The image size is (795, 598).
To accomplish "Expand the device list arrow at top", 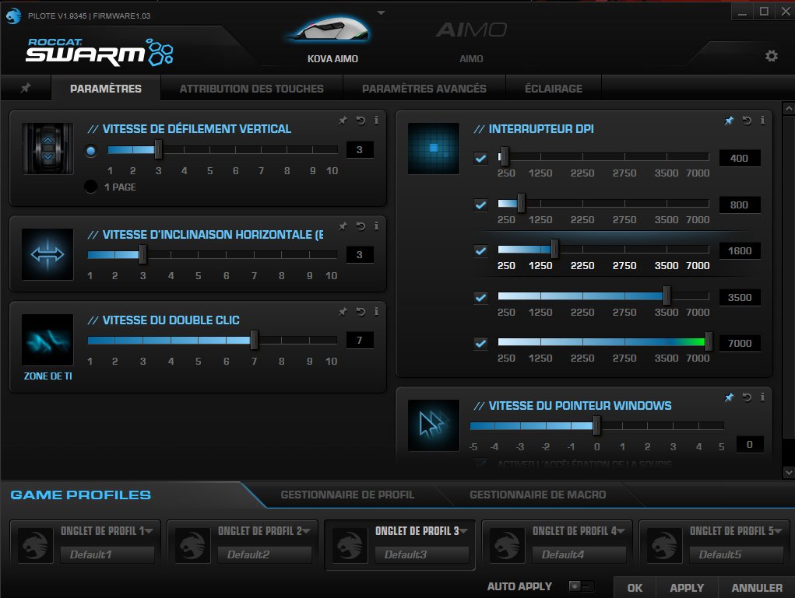I will coord(381,12).
